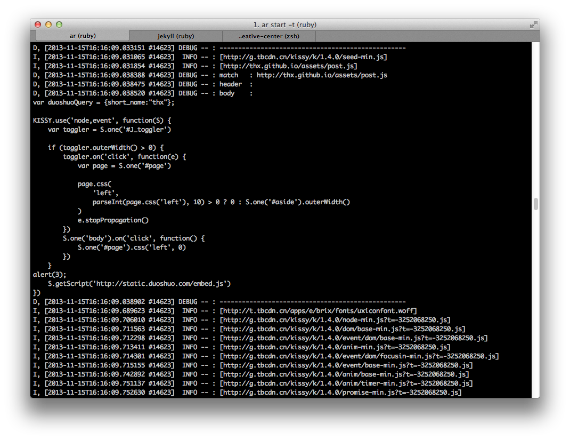Click the anim-min.js INFO log line
This screenshot has width=570, height=440.
click(x=242, y=347)
